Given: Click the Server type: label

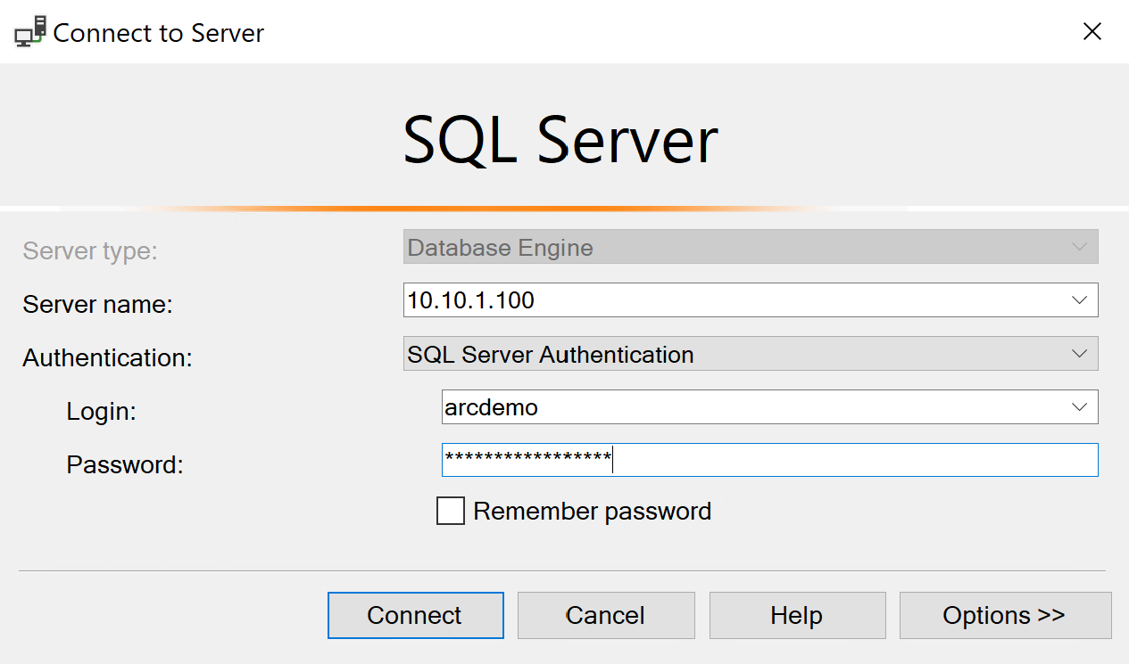Looking at the screenshot, I should [x=90, y=251].
